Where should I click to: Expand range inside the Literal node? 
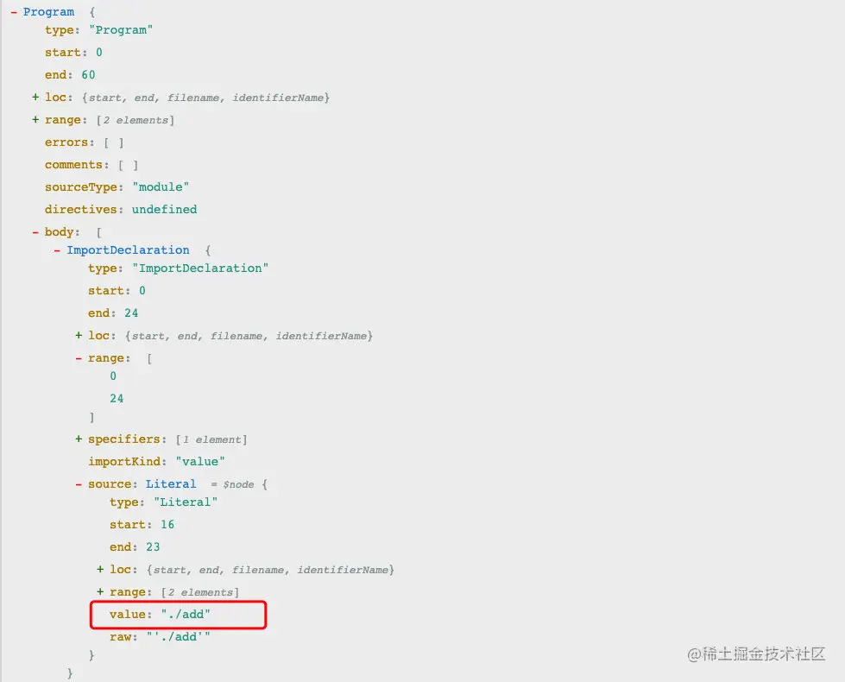tap(100, 592)
